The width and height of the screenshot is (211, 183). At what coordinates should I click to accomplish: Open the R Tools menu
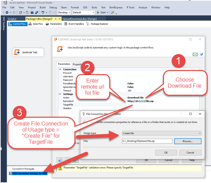point(131,7)
